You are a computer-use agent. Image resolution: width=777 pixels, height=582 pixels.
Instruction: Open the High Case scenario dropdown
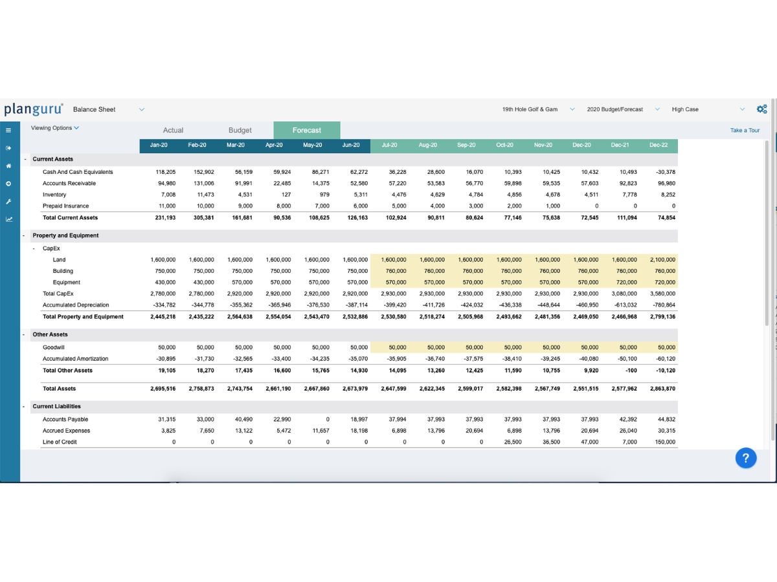tap(709, 109)
